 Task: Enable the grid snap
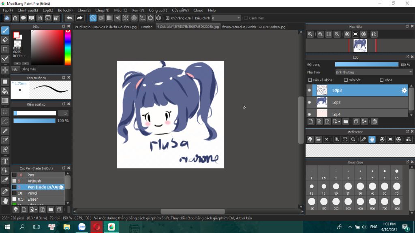click(x=109, y=18)
